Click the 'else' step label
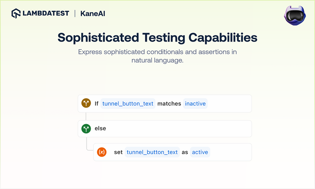 click(x=100, y=129)
